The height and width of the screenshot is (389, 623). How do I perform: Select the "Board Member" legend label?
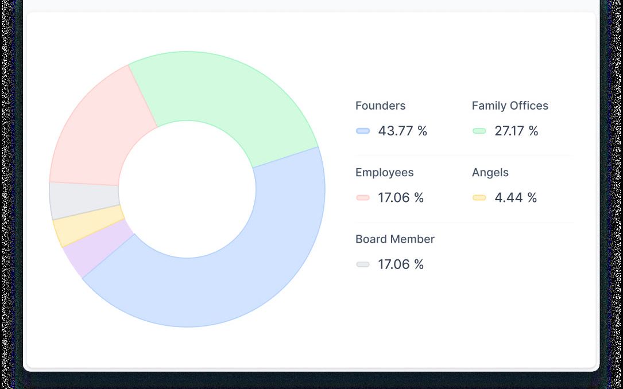tap(394, 239)
